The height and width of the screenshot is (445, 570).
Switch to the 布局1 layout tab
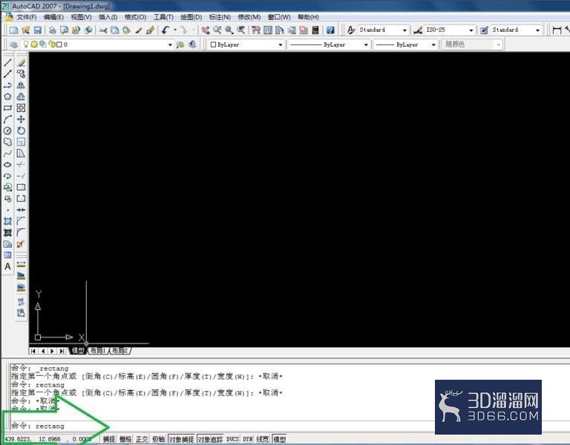98,351
